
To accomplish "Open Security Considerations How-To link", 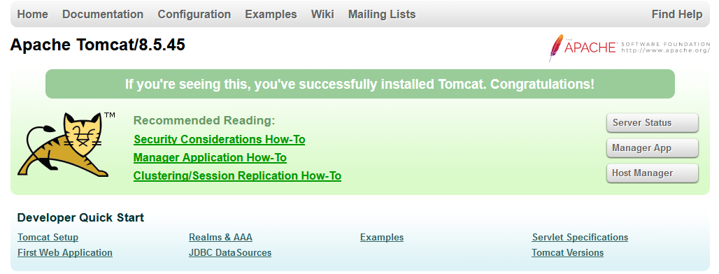I will [x=219, y=139].
